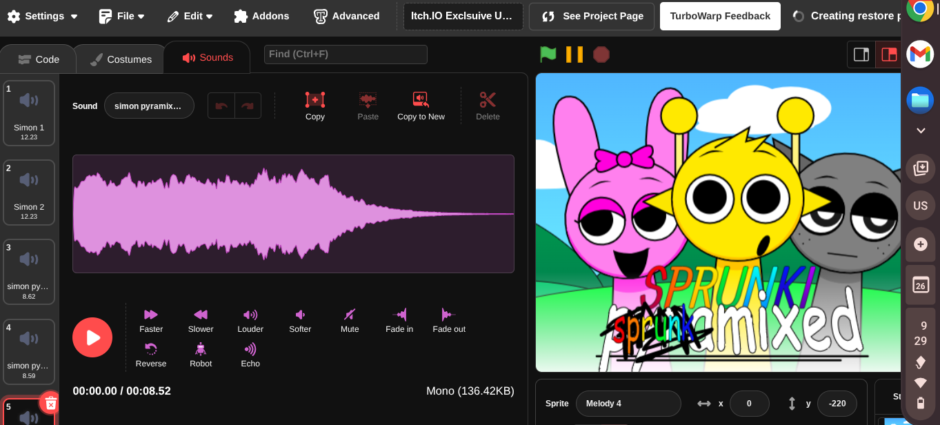Click the Wi-Fi icon in the shelf
The image size is (940, 425).
[920, 383]
